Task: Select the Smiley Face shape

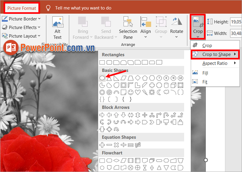Action: (x=131, y=92)
